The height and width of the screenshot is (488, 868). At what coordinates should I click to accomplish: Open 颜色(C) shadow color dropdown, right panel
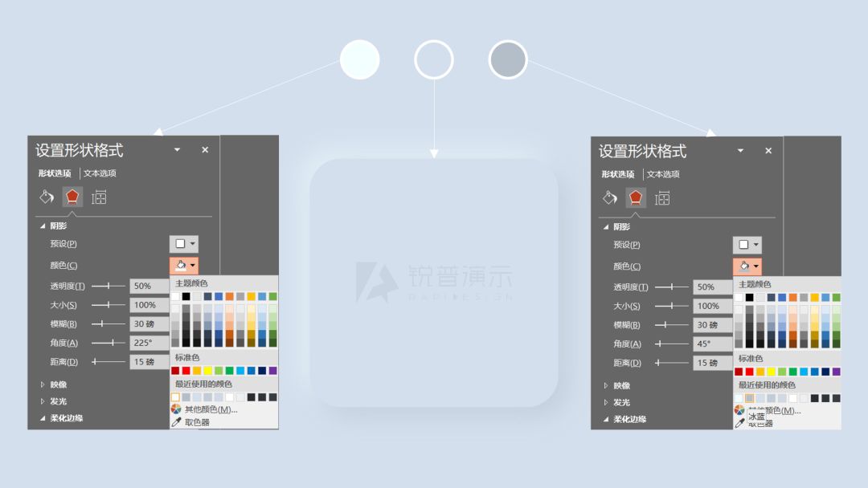click(747, 266)
